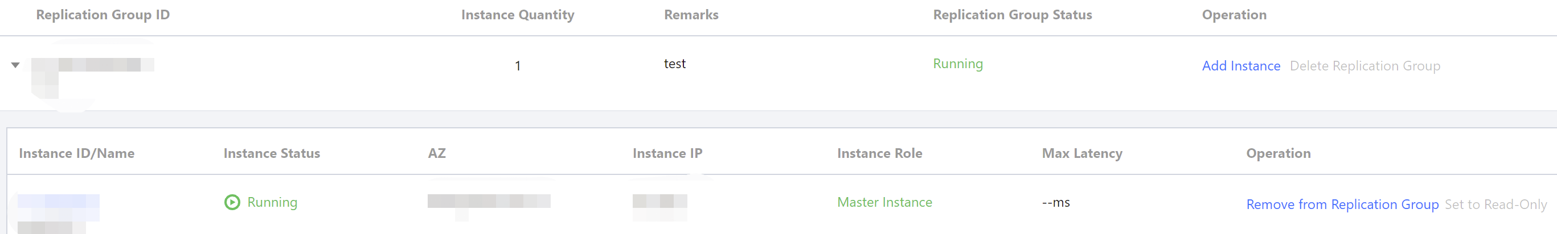This screenshot has height=234, width=1557.
Task: Click the Instance Status column header
Action: coord(272,154)
